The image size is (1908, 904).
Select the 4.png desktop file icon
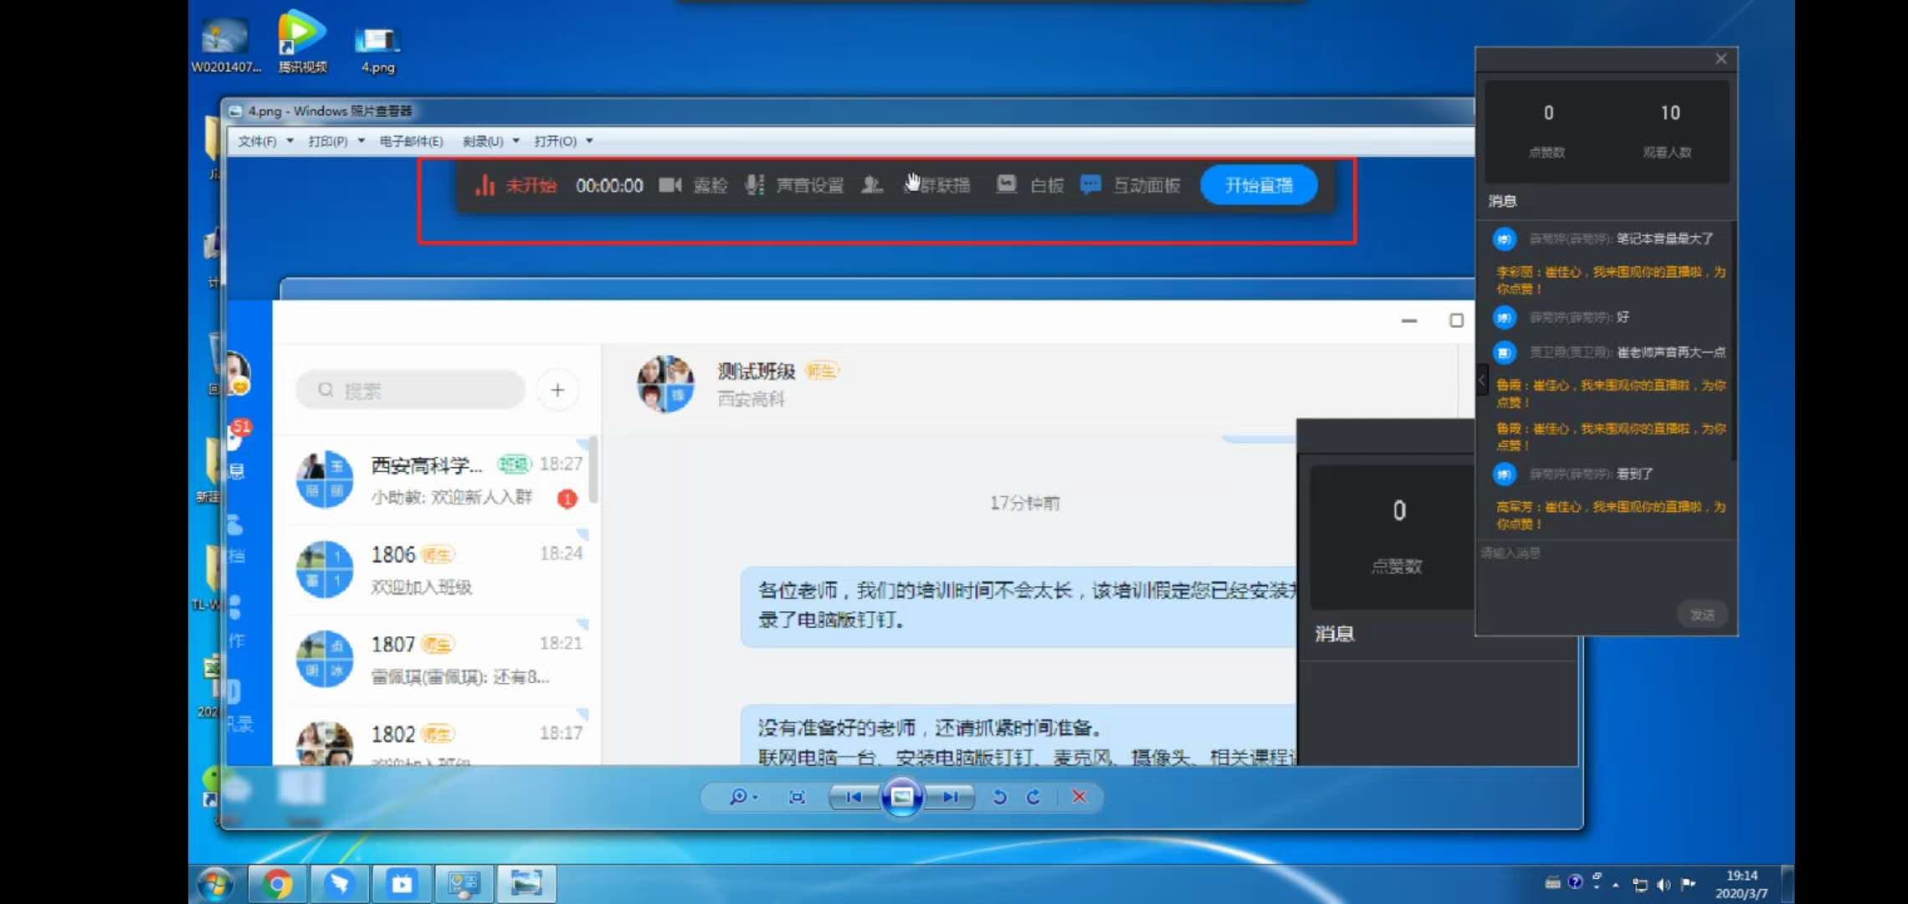pyautogui.click(x=377, y=49)
